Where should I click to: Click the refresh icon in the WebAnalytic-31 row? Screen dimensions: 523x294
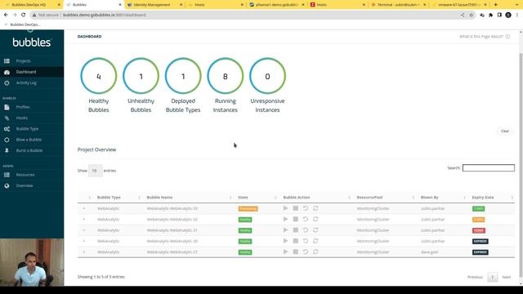315,230
